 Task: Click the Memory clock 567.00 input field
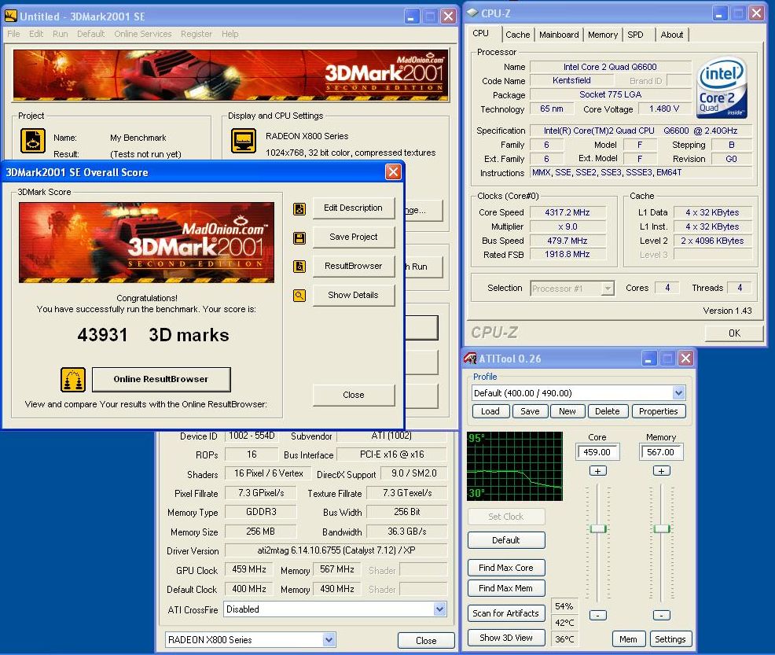(x=661, y=452)
